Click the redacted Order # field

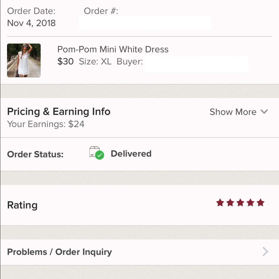pos(145,23)
